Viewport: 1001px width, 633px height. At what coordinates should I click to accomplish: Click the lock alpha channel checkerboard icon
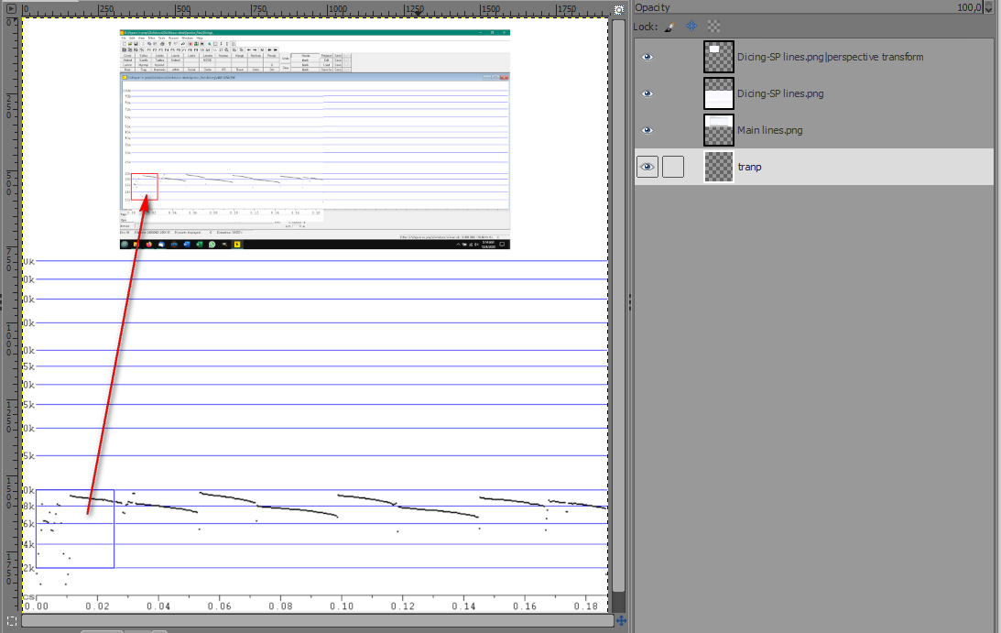point(713,27)
